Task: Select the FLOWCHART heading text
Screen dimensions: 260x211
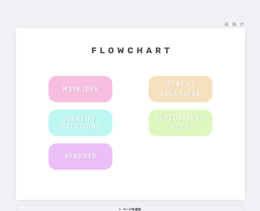Action: click(131, 50)
